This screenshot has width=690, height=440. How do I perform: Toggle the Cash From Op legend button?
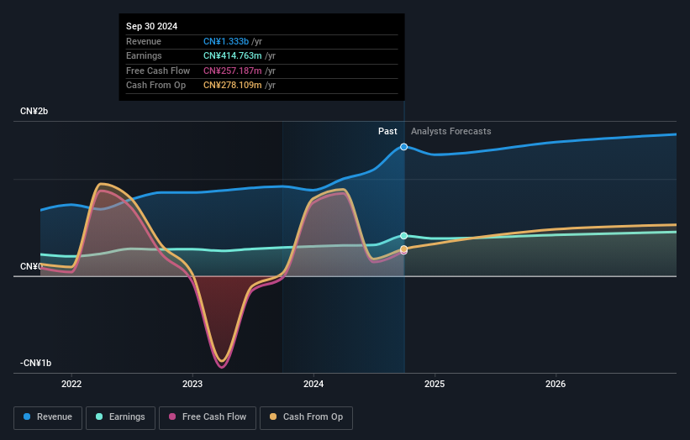pyautogui.click(x=306, y=417)
